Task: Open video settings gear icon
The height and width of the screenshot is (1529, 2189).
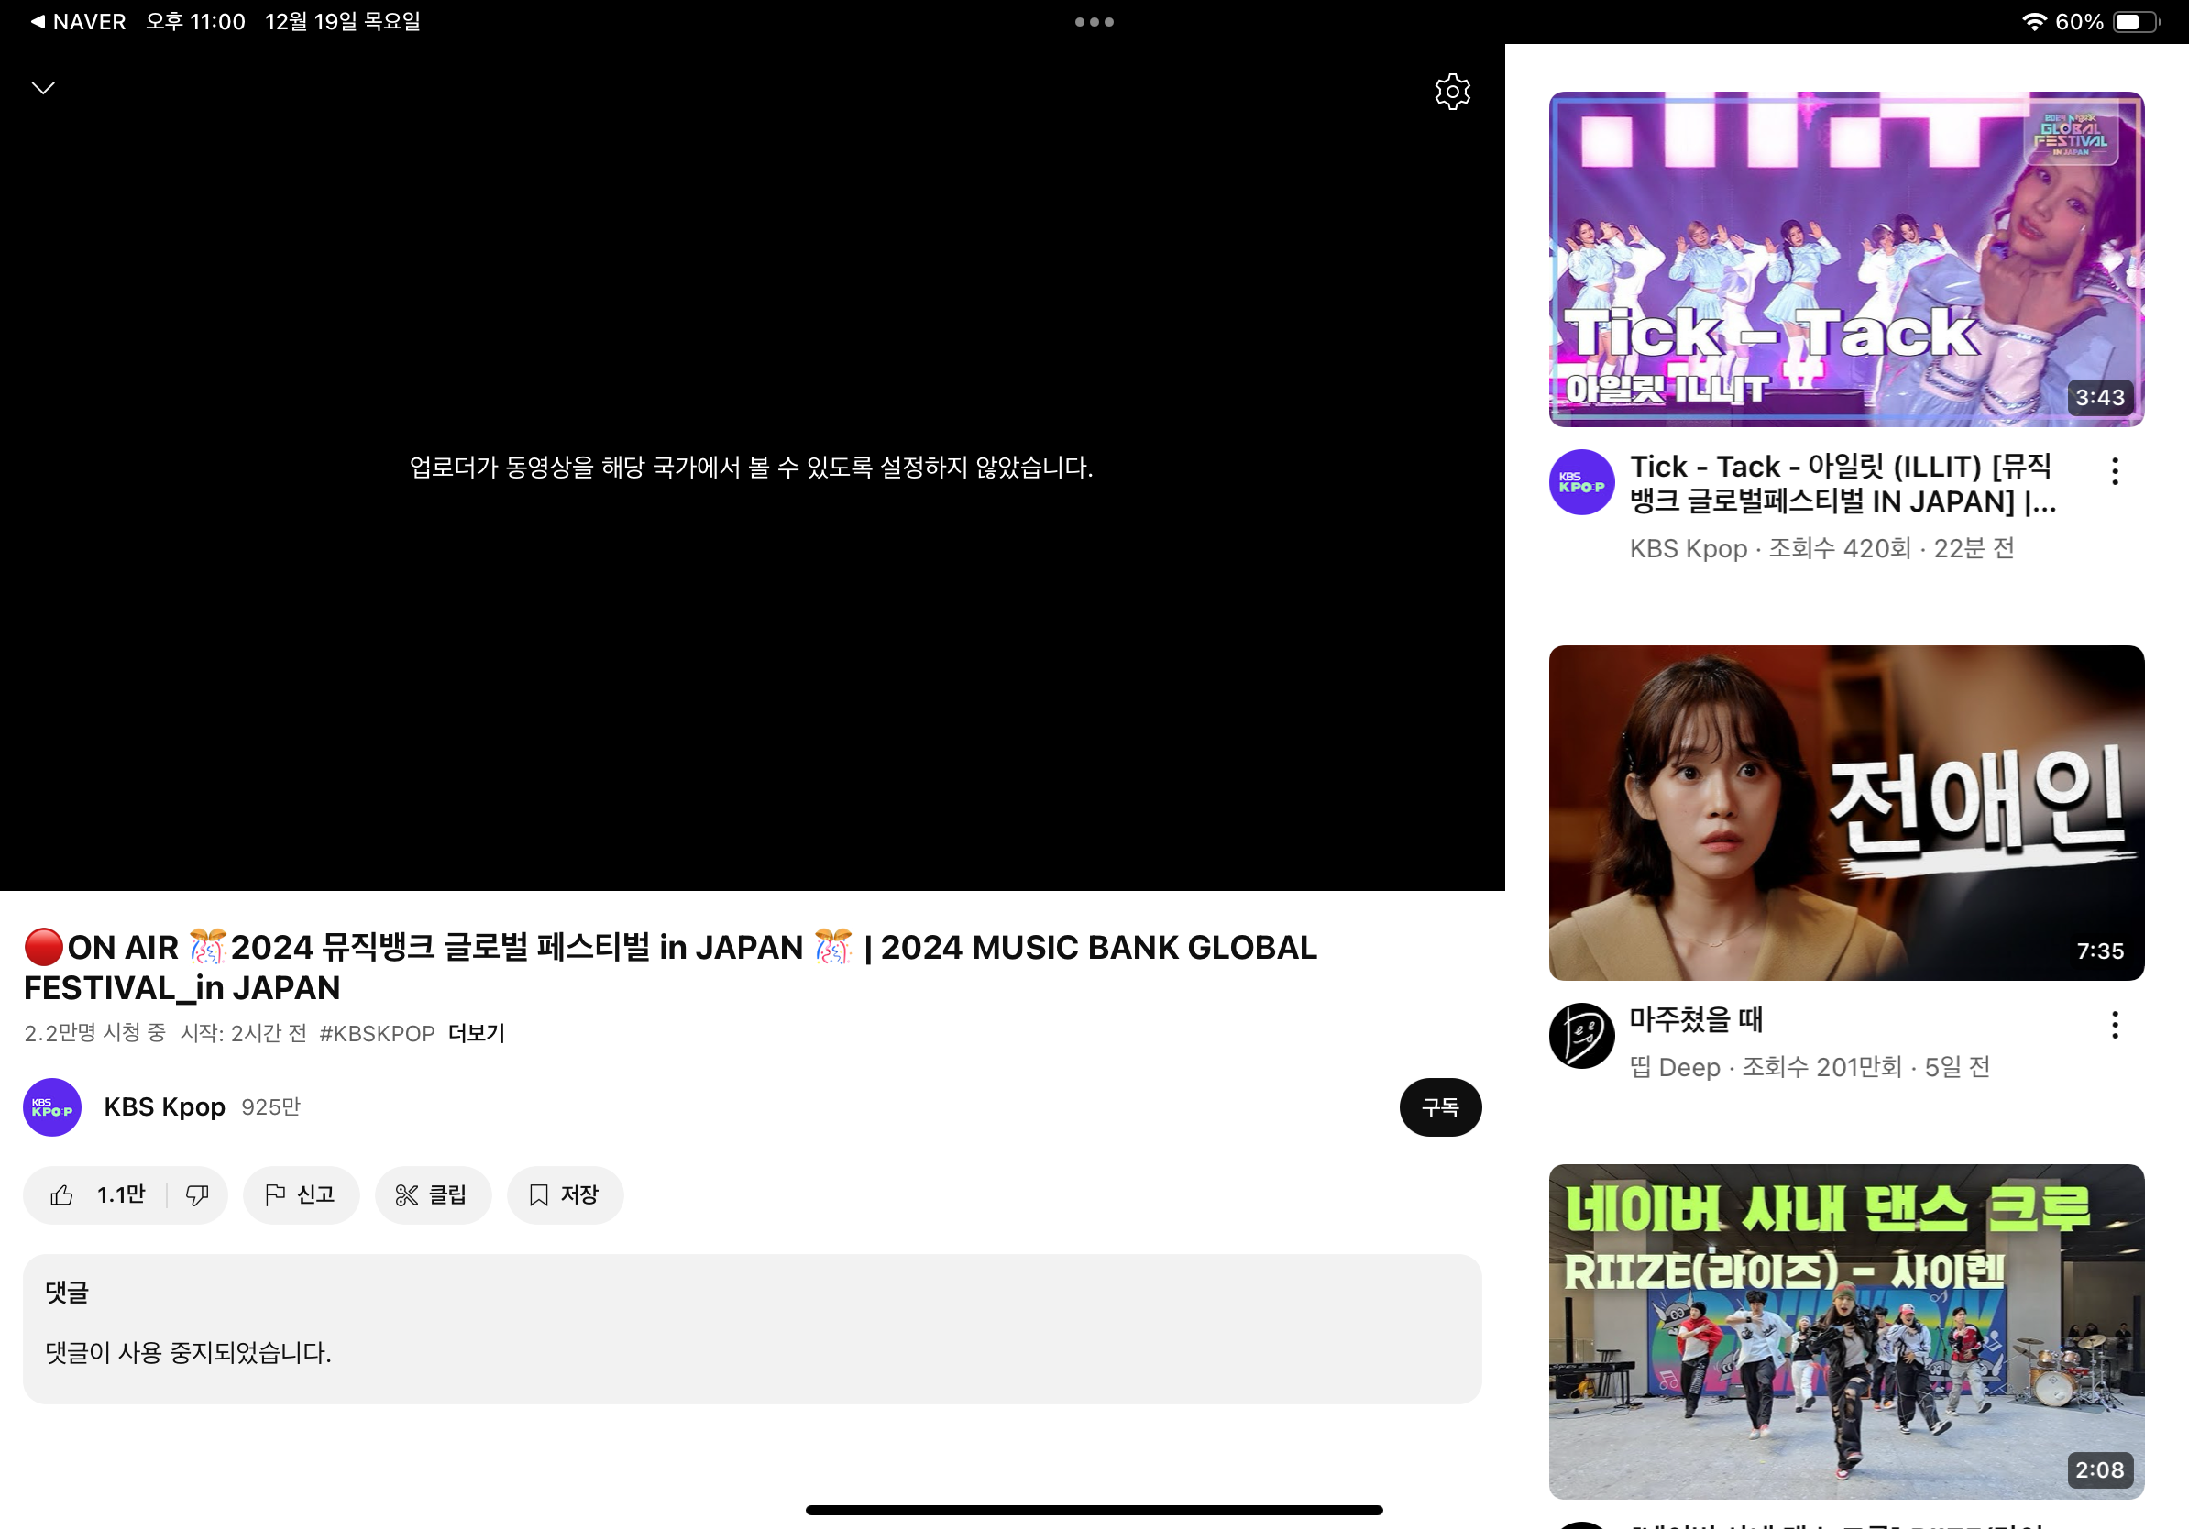Action: point(1452,92)
